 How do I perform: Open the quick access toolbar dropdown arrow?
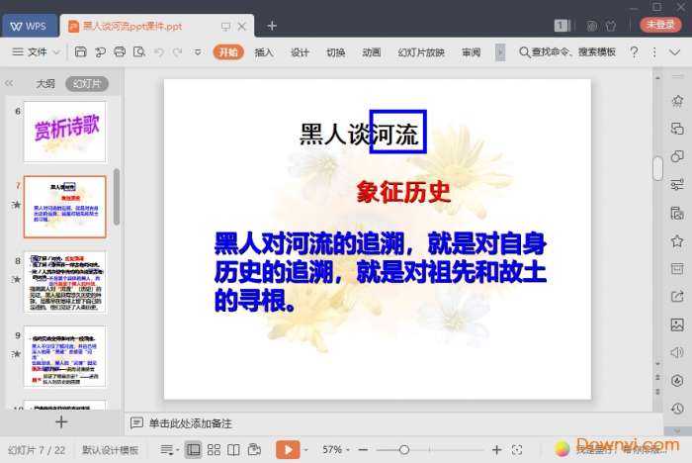(198, 52)
